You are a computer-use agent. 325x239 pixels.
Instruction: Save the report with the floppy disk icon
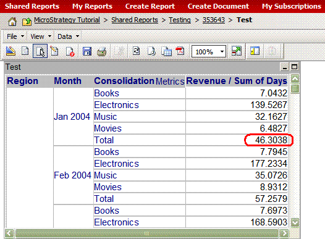[87, 51]
